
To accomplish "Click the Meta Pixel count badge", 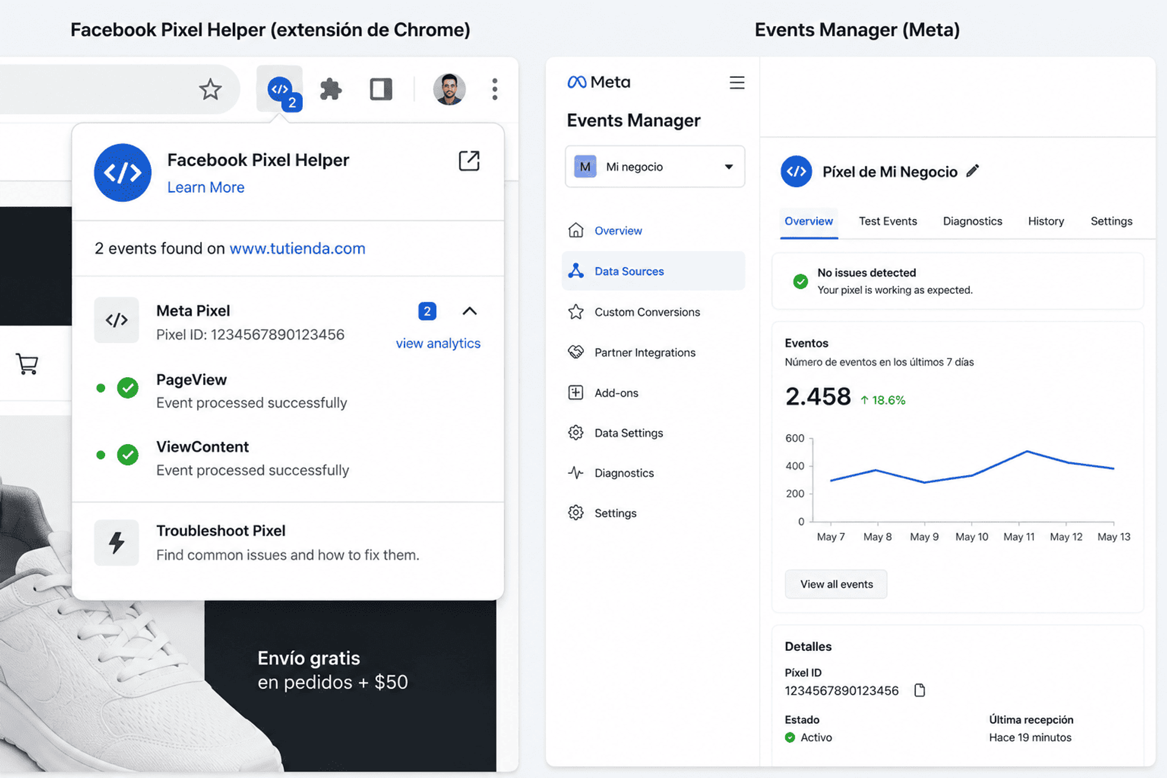I will pyautogui.click(x=427, y=311).
